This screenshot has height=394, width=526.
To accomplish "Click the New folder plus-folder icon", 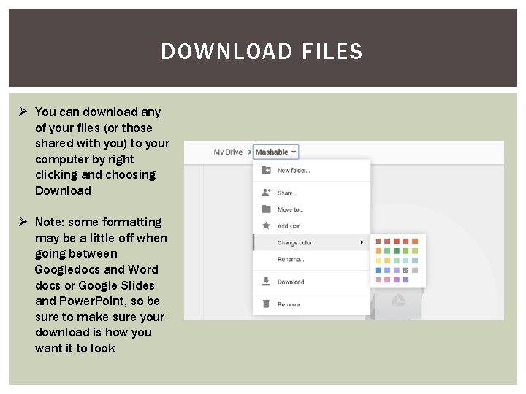I will click(x=266, y=170).
